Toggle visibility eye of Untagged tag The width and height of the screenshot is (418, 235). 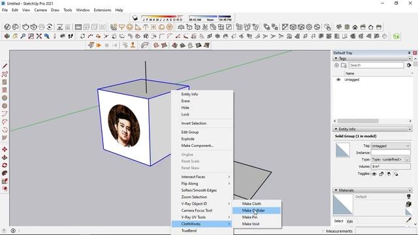(338, 80)
